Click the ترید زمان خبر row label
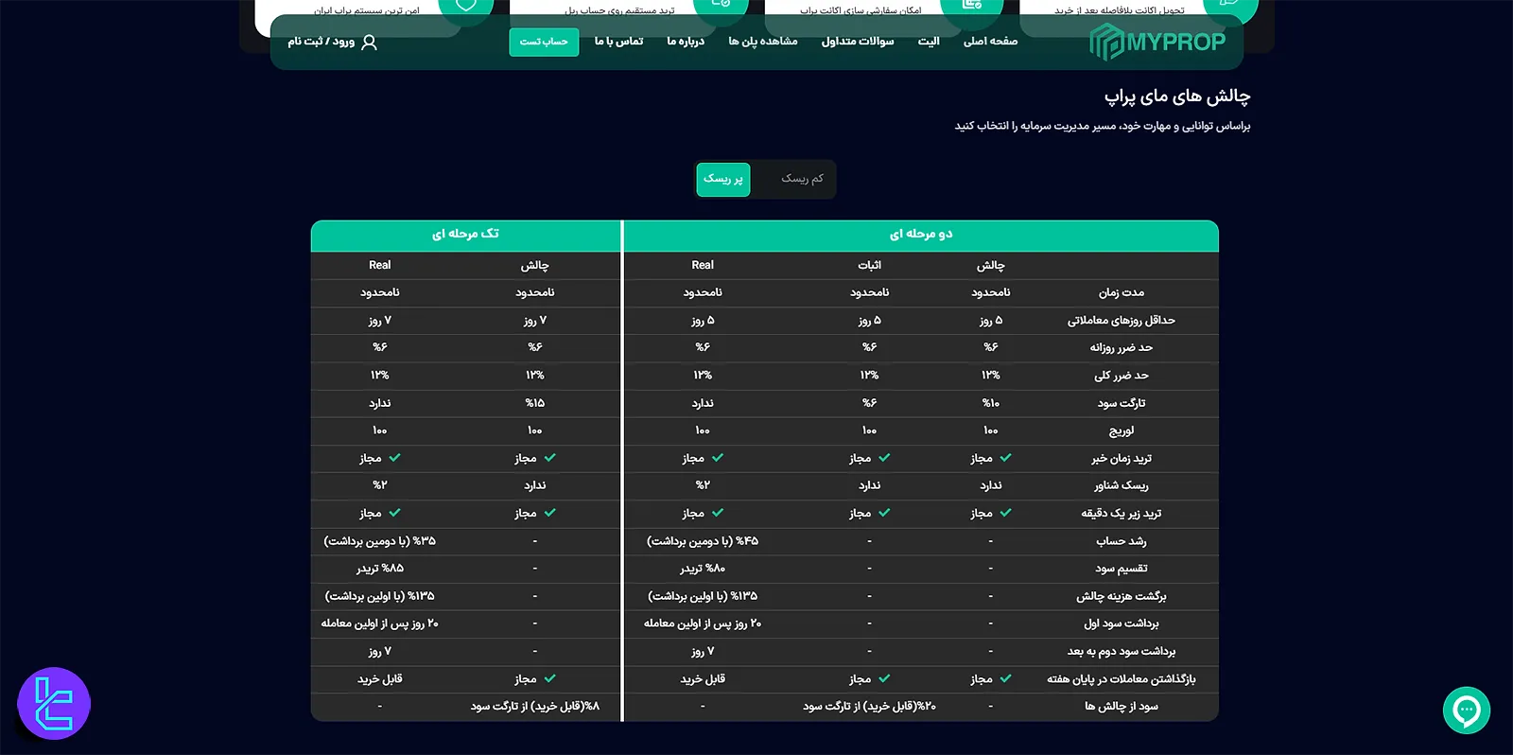 1122,458
